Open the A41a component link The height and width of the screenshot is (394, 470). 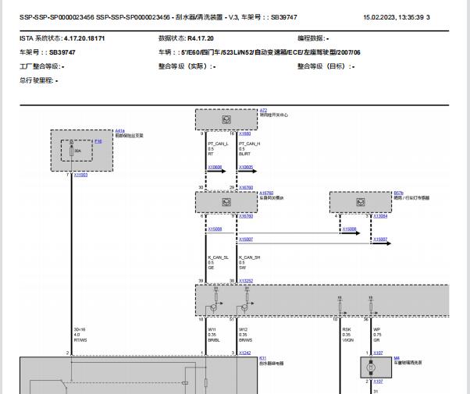coord(120,131)
